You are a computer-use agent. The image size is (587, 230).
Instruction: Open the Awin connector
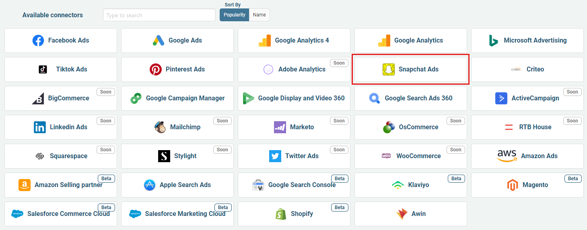410,214
